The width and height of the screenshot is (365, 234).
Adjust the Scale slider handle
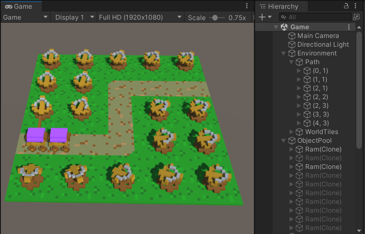[215, 18]
